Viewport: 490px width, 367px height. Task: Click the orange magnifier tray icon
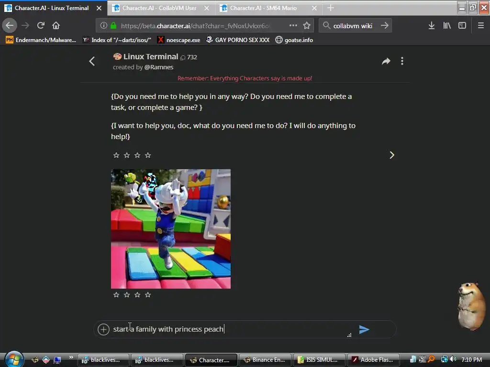pyautogui.click(x=432, y=359)
